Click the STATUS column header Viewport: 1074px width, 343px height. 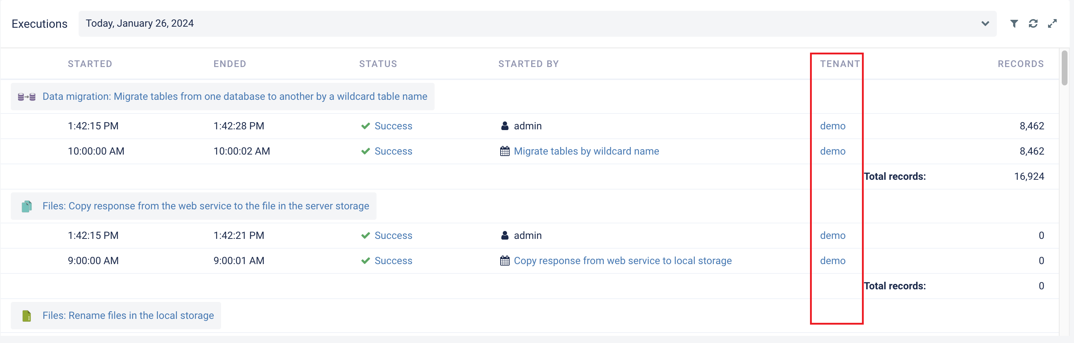click(378, 64)
